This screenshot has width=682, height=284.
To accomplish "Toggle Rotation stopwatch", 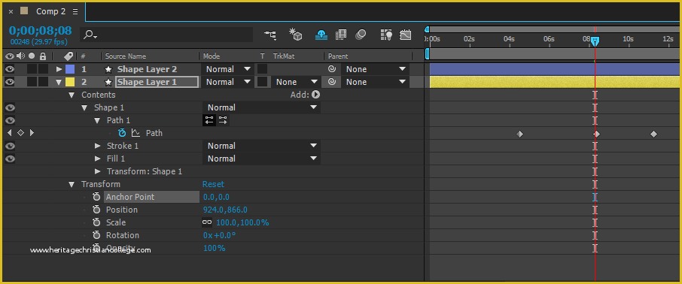I will tap(96, 235).
